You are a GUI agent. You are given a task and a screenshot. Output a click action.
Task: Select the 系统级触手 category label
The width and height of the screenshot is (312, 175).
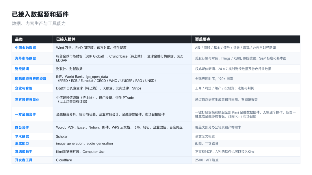(24, 152)
